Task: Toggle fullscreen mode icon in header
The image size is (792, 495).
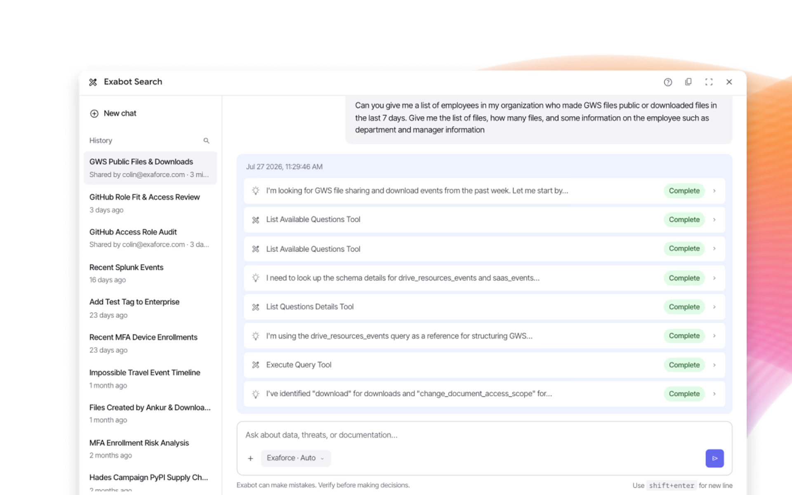Action: point(709,82)
